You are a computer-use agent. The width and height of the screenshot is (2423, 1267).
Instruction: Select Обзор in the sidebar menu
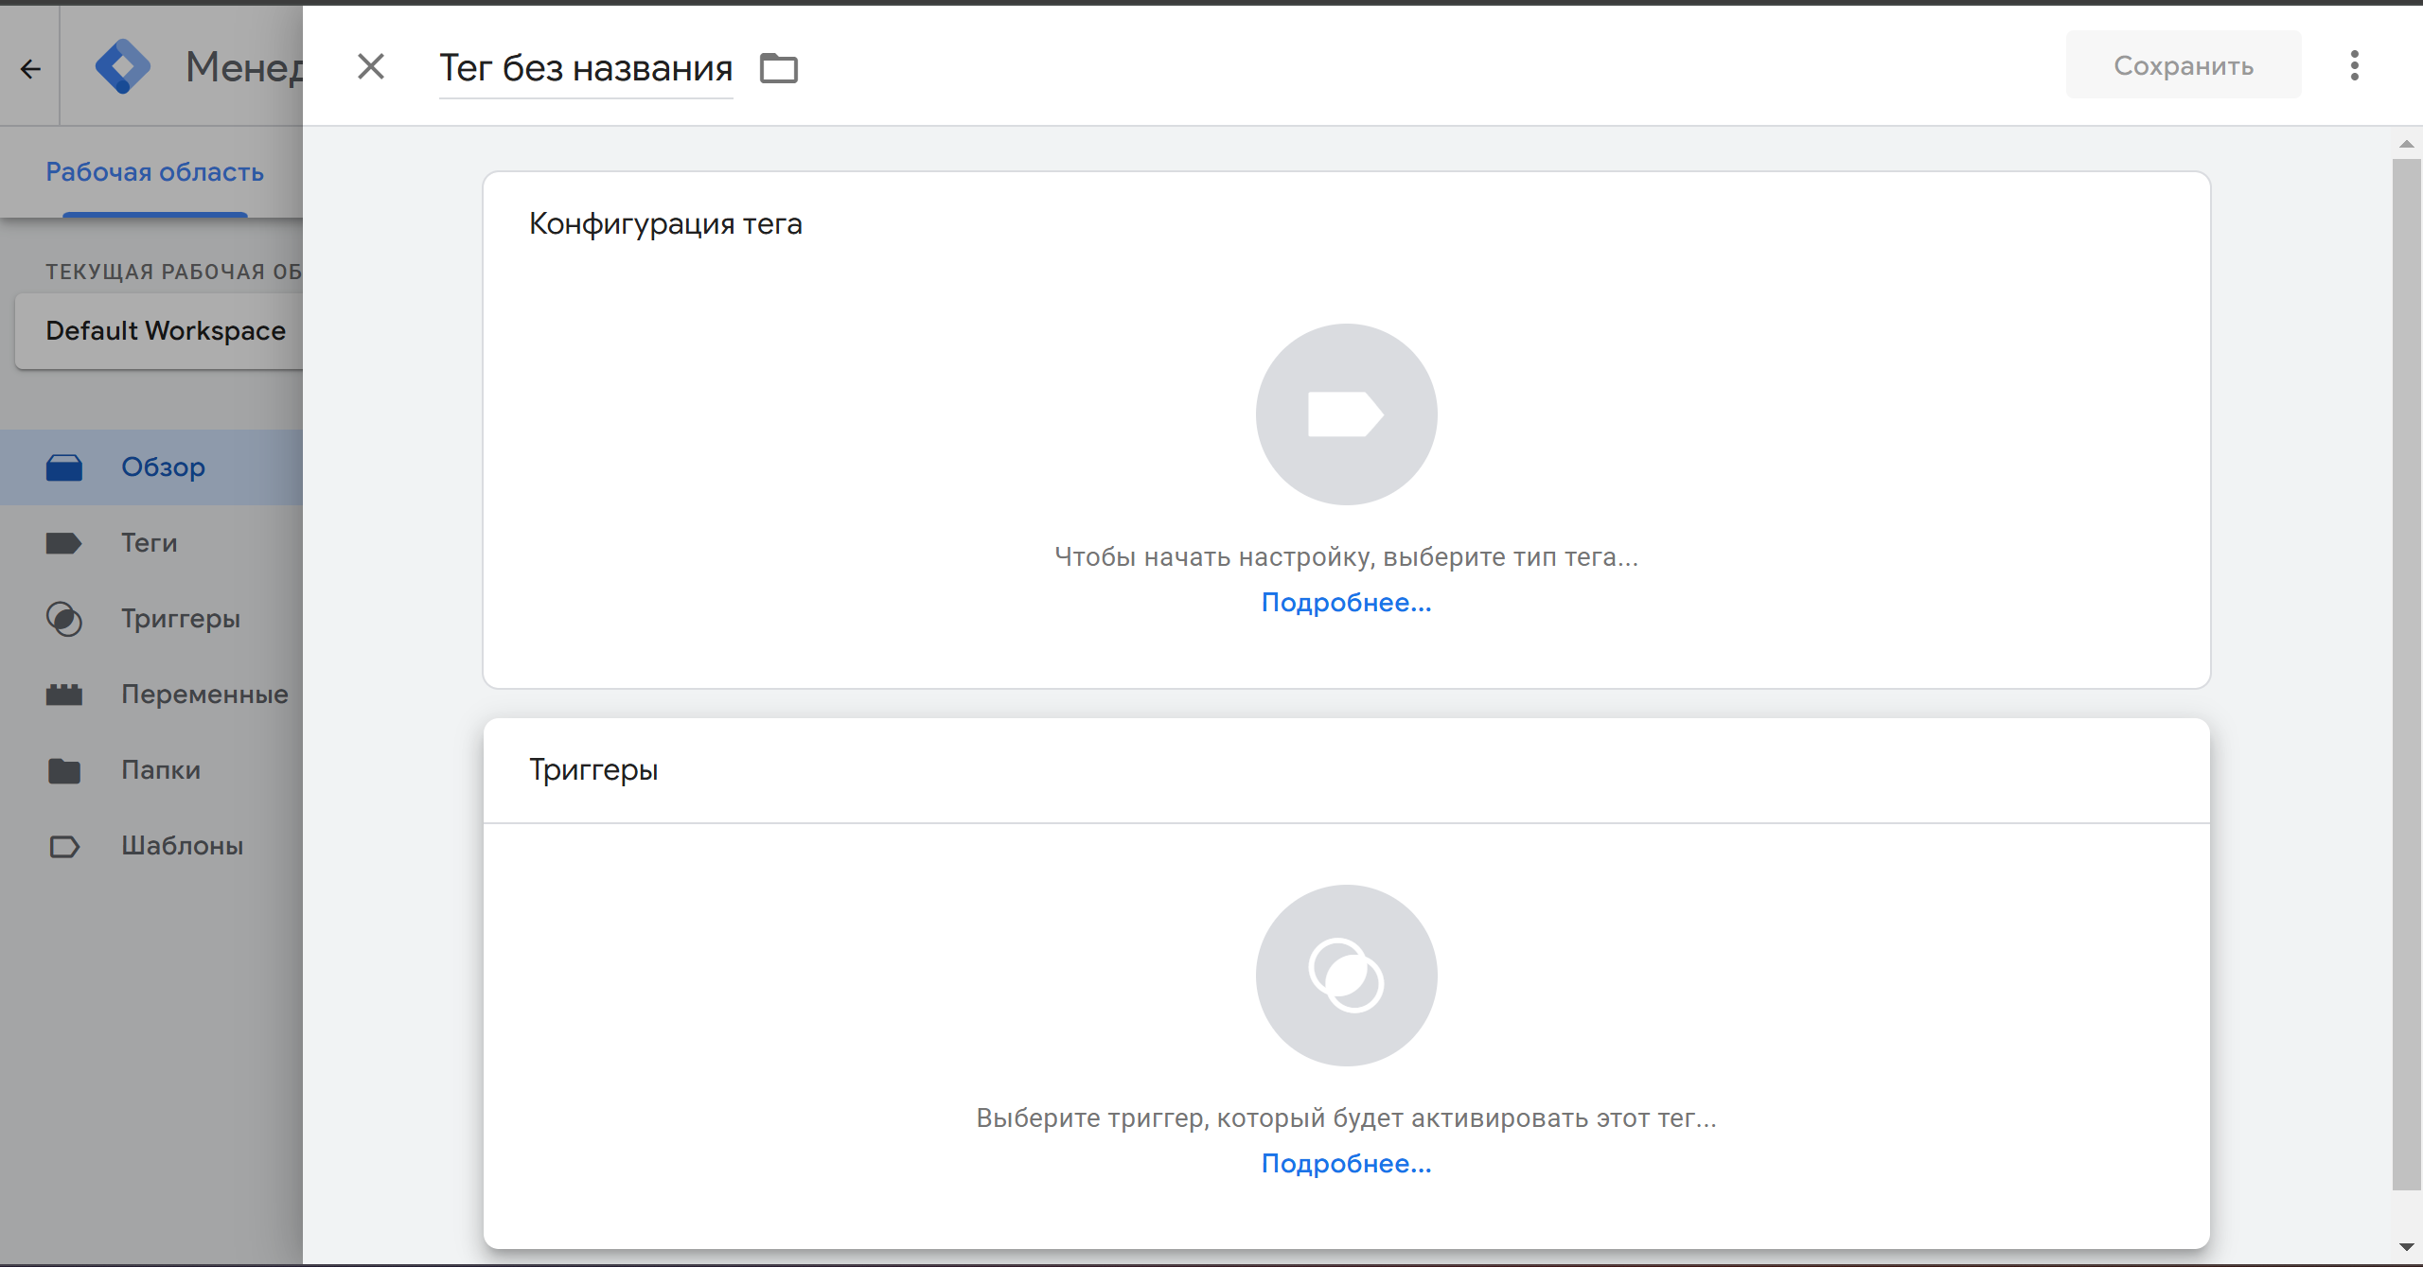point(163,467)
